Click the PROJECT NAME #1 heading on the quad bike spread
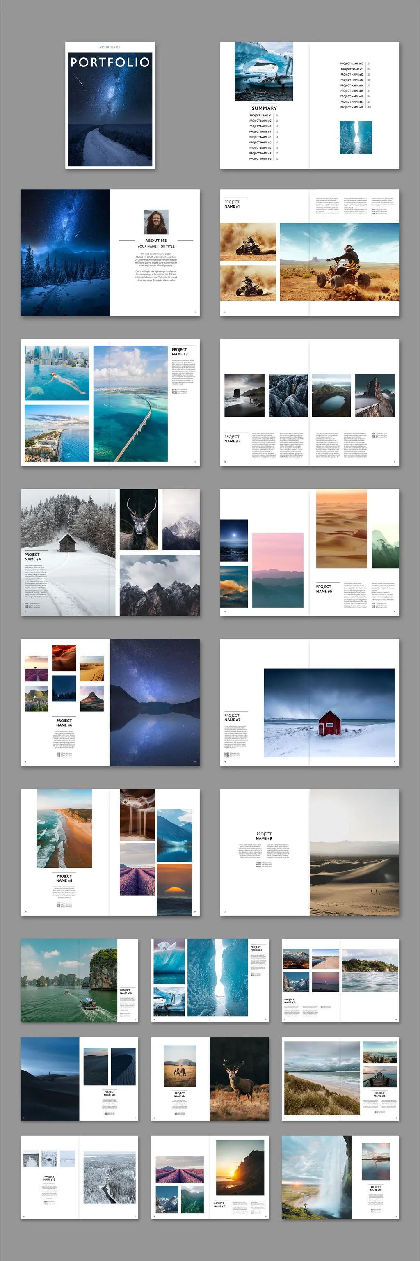 point(232,204)
